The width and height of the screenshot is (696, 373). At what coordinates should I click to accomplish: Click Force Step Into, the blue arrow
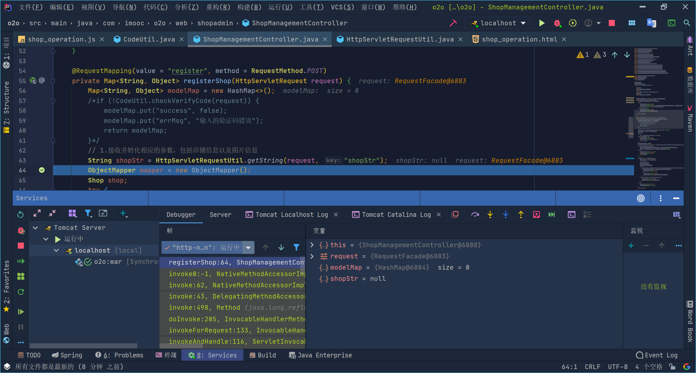coord(506,215)
